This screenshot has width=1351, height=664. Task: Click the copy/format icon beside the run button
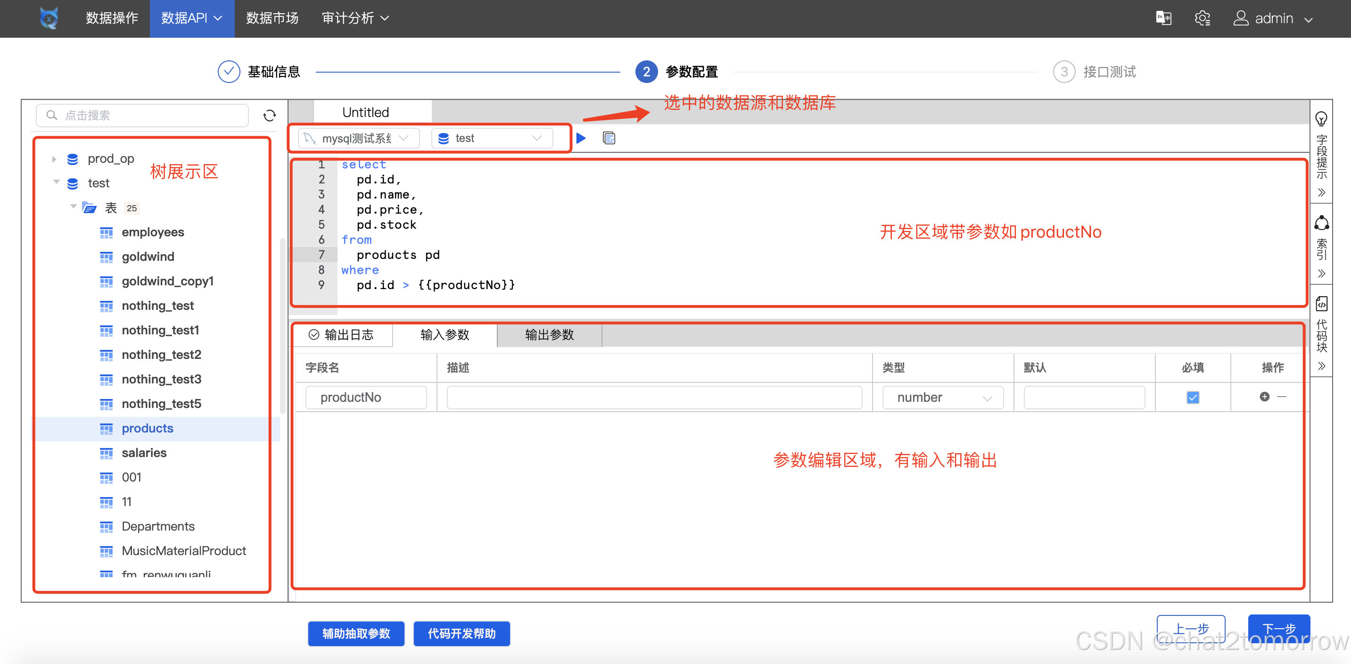[609, 138]
